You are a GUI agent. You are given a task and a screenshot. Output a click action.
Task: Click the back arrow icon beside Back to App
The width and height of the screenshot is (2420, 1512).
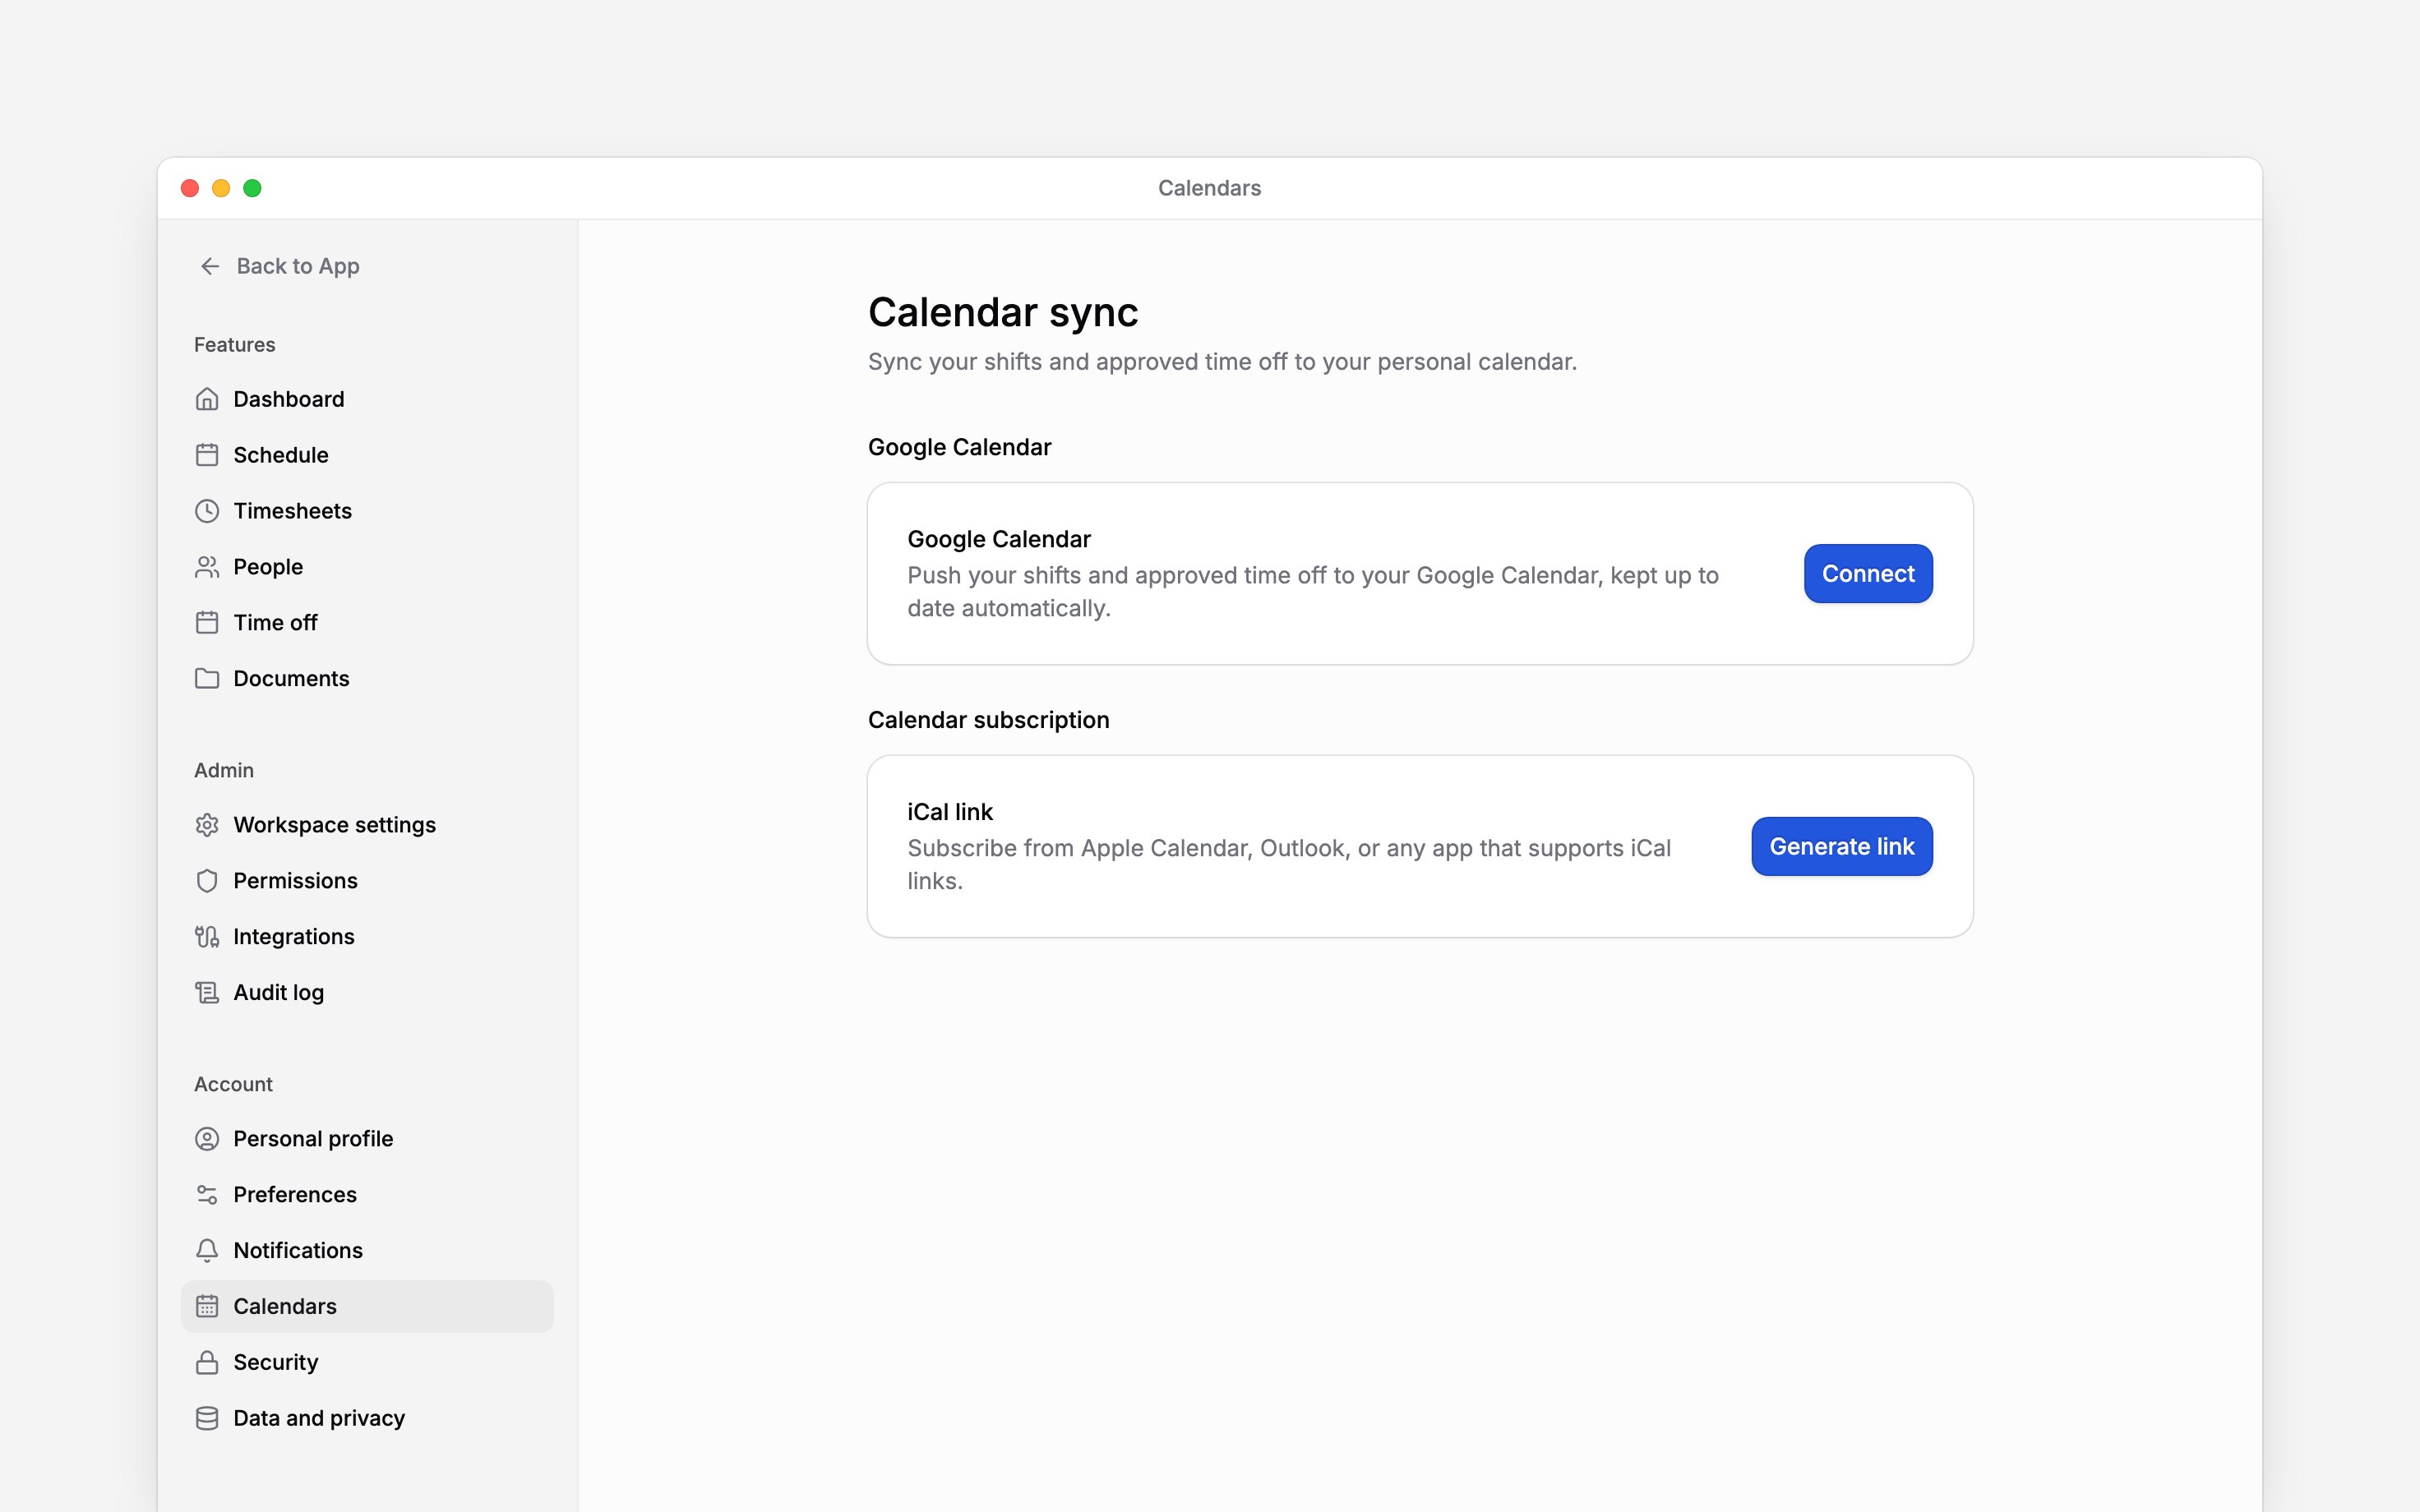(x=210, y=266)
